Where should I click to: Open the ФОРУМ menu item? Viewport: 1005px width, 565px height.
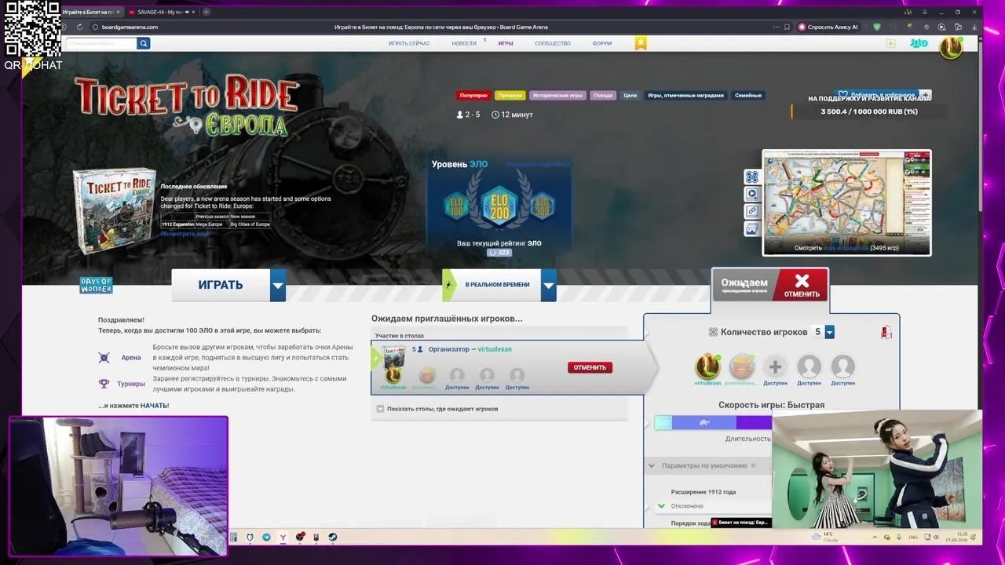602,43
